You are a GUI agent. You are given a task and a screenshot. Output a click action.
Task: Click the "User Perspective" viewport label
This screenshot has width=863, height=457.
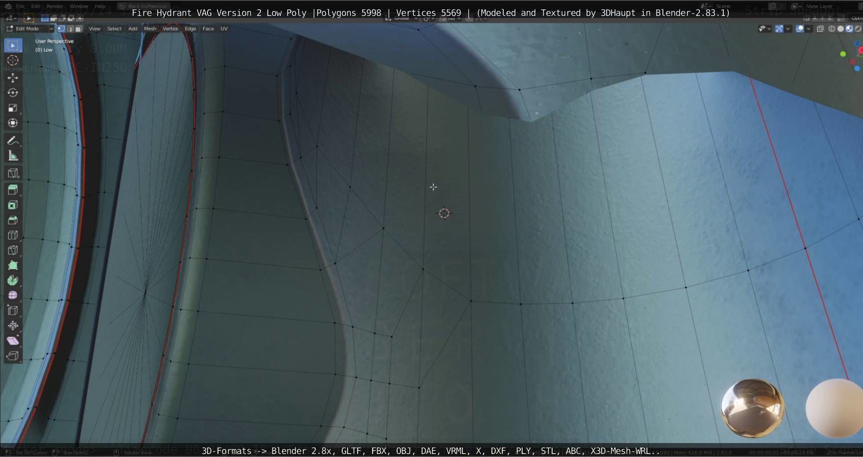(54, 41)
